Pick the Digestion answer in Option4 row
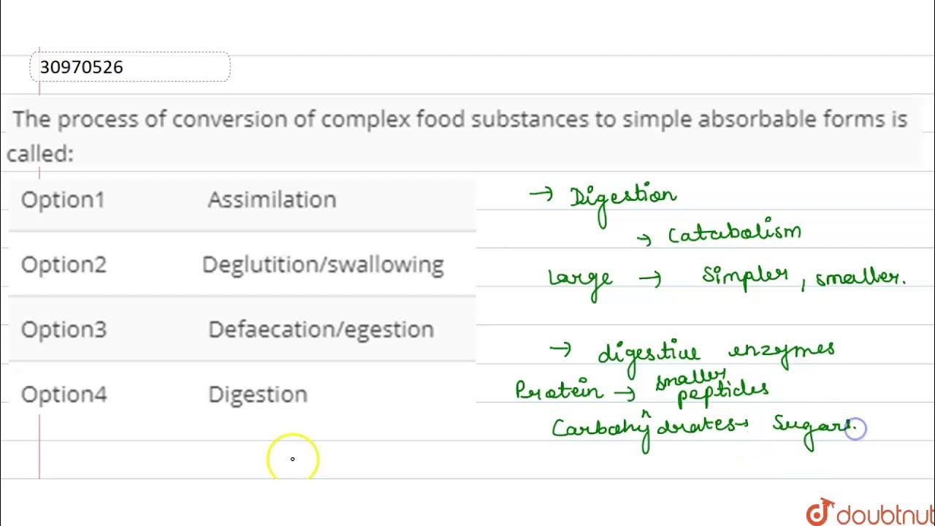This screenshot has height=526, width=935. pyautogui.click(x=258, y=394)
